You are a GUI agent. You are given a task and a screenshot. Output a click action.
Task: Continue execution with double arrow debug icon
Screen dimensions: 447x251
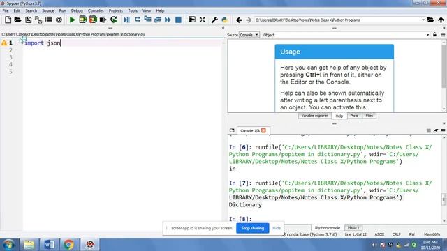tap(168, 20)
